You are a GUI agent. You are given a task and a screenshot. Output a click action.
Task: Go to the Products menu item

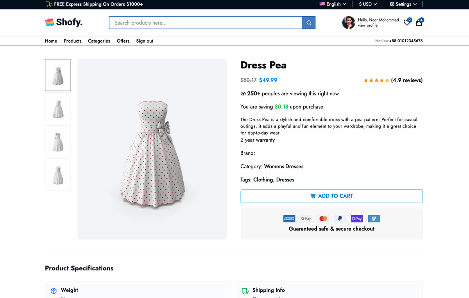(x=73, y=41)
